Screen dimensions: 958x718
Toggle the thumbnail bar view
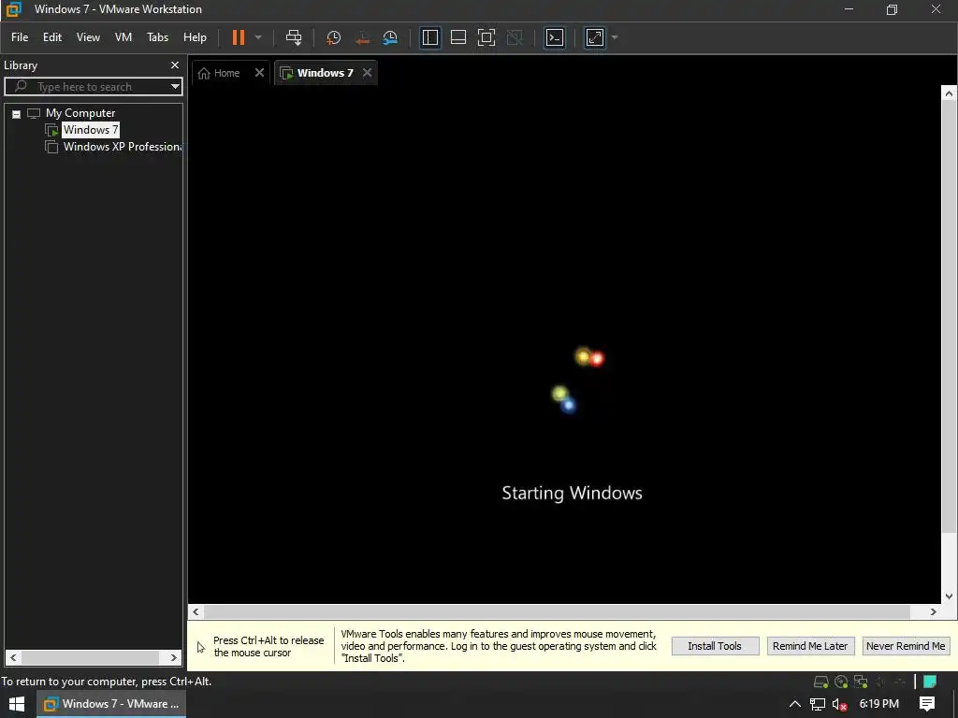click(458, 37)
